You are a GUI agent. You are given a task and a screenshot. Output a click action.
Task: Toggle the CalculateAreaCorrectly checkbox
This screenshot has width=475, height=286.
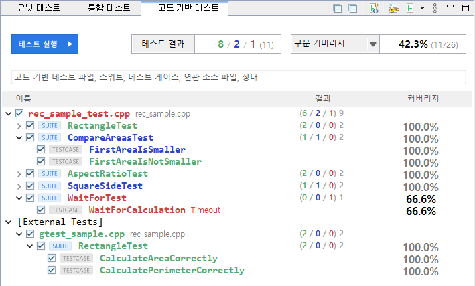52,258
